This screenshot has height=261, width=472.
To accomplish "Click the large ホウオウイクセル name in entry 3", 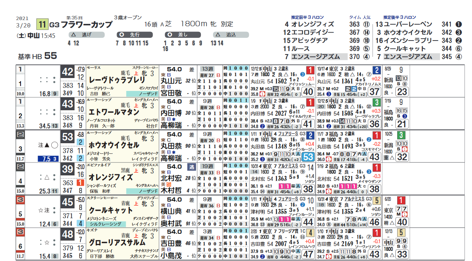I will pos(114,145).
